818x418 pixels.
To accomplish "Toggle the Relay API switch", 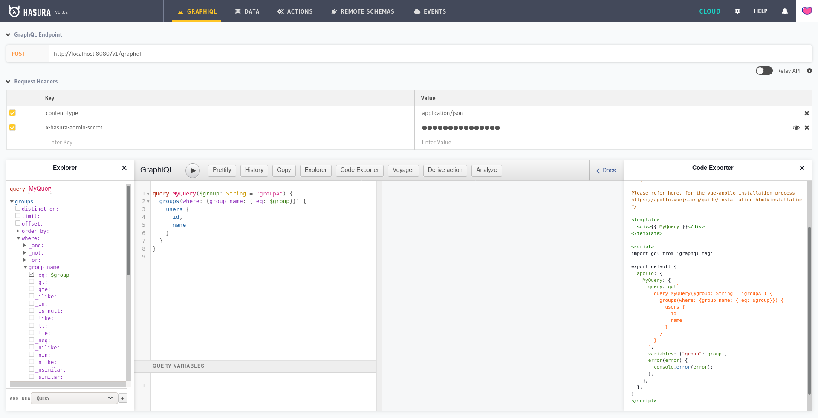I will coord(764,71).
